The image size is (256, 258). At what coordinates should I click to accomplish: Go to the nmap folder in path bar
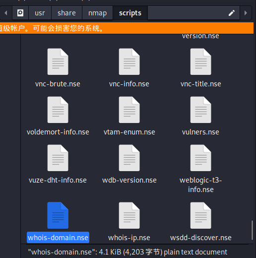pyautogui.click(x=97, y=13)
